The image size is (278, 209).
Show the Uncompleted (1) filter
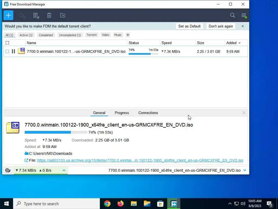click(x=70, y=35)
